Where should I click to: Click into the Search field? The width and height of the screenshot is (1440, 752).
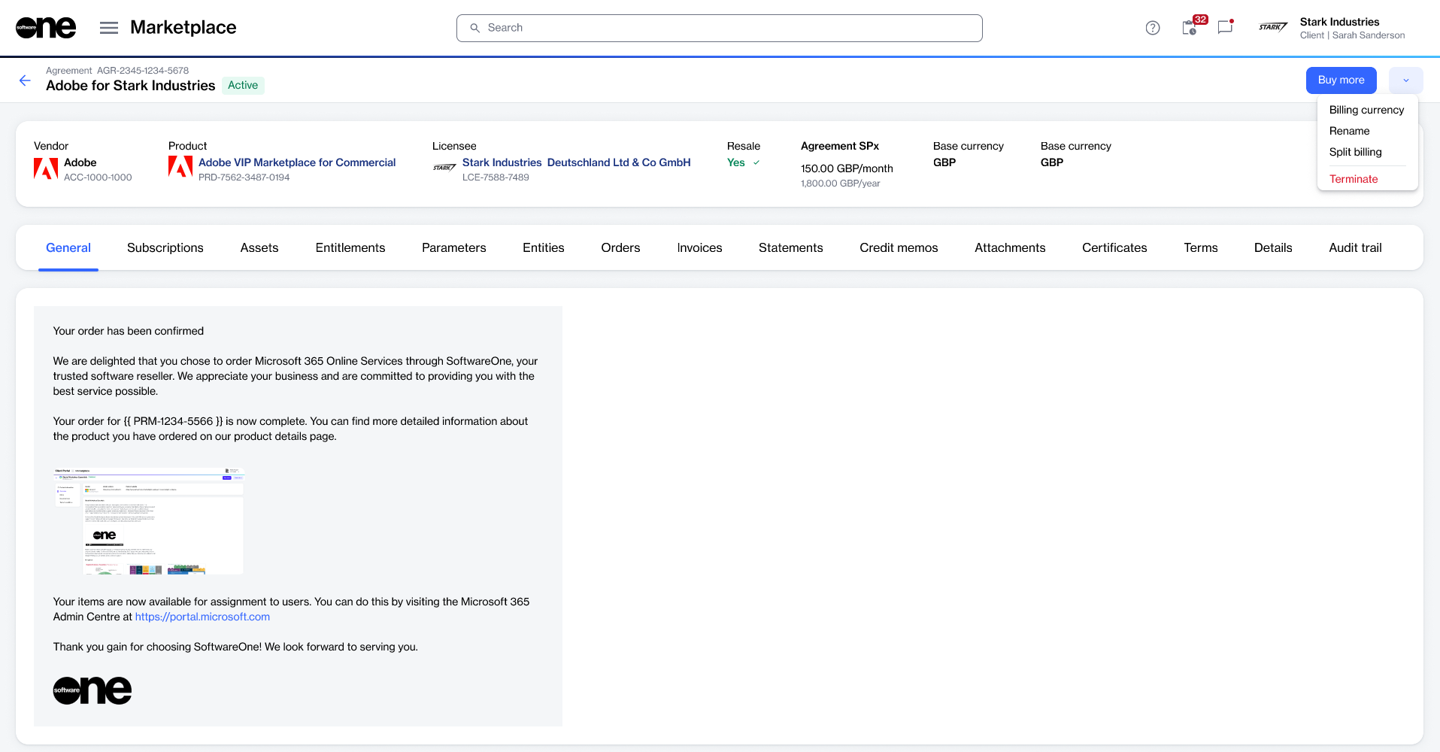pyautogui.click(x=719, y=28)
